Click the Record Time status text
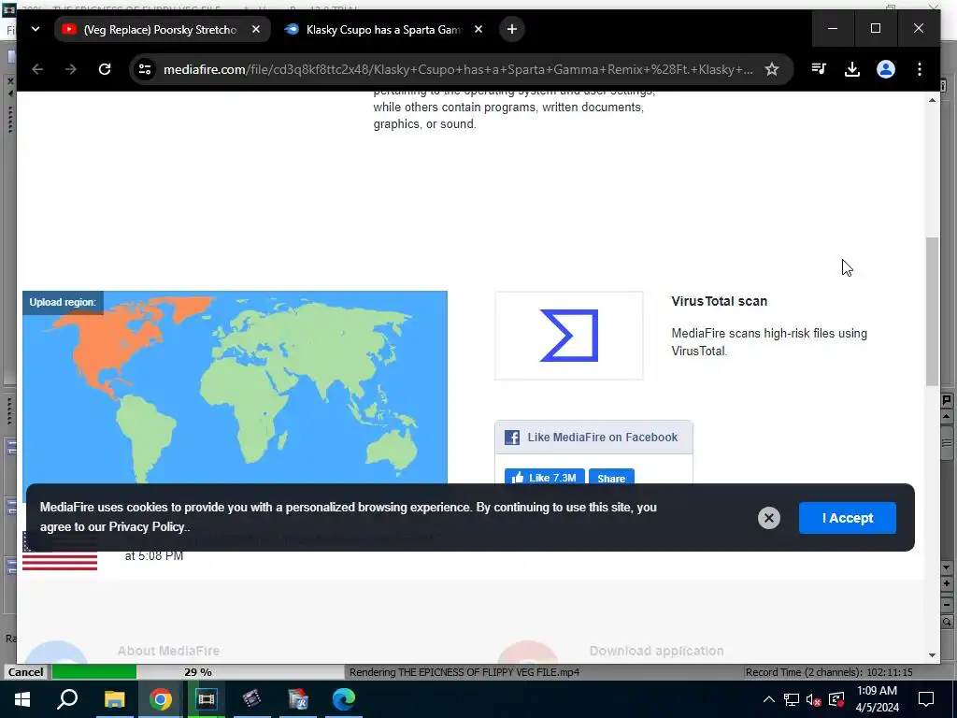The height and width of the screenshot is (718, 957). click(829, 672)
